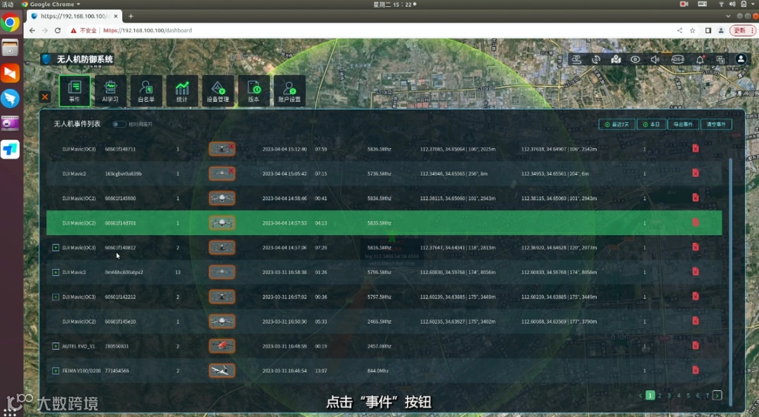Screen dimensions: 759x417
Task: Toggle the ADS-B icon
Action: [x=677, y=60]
